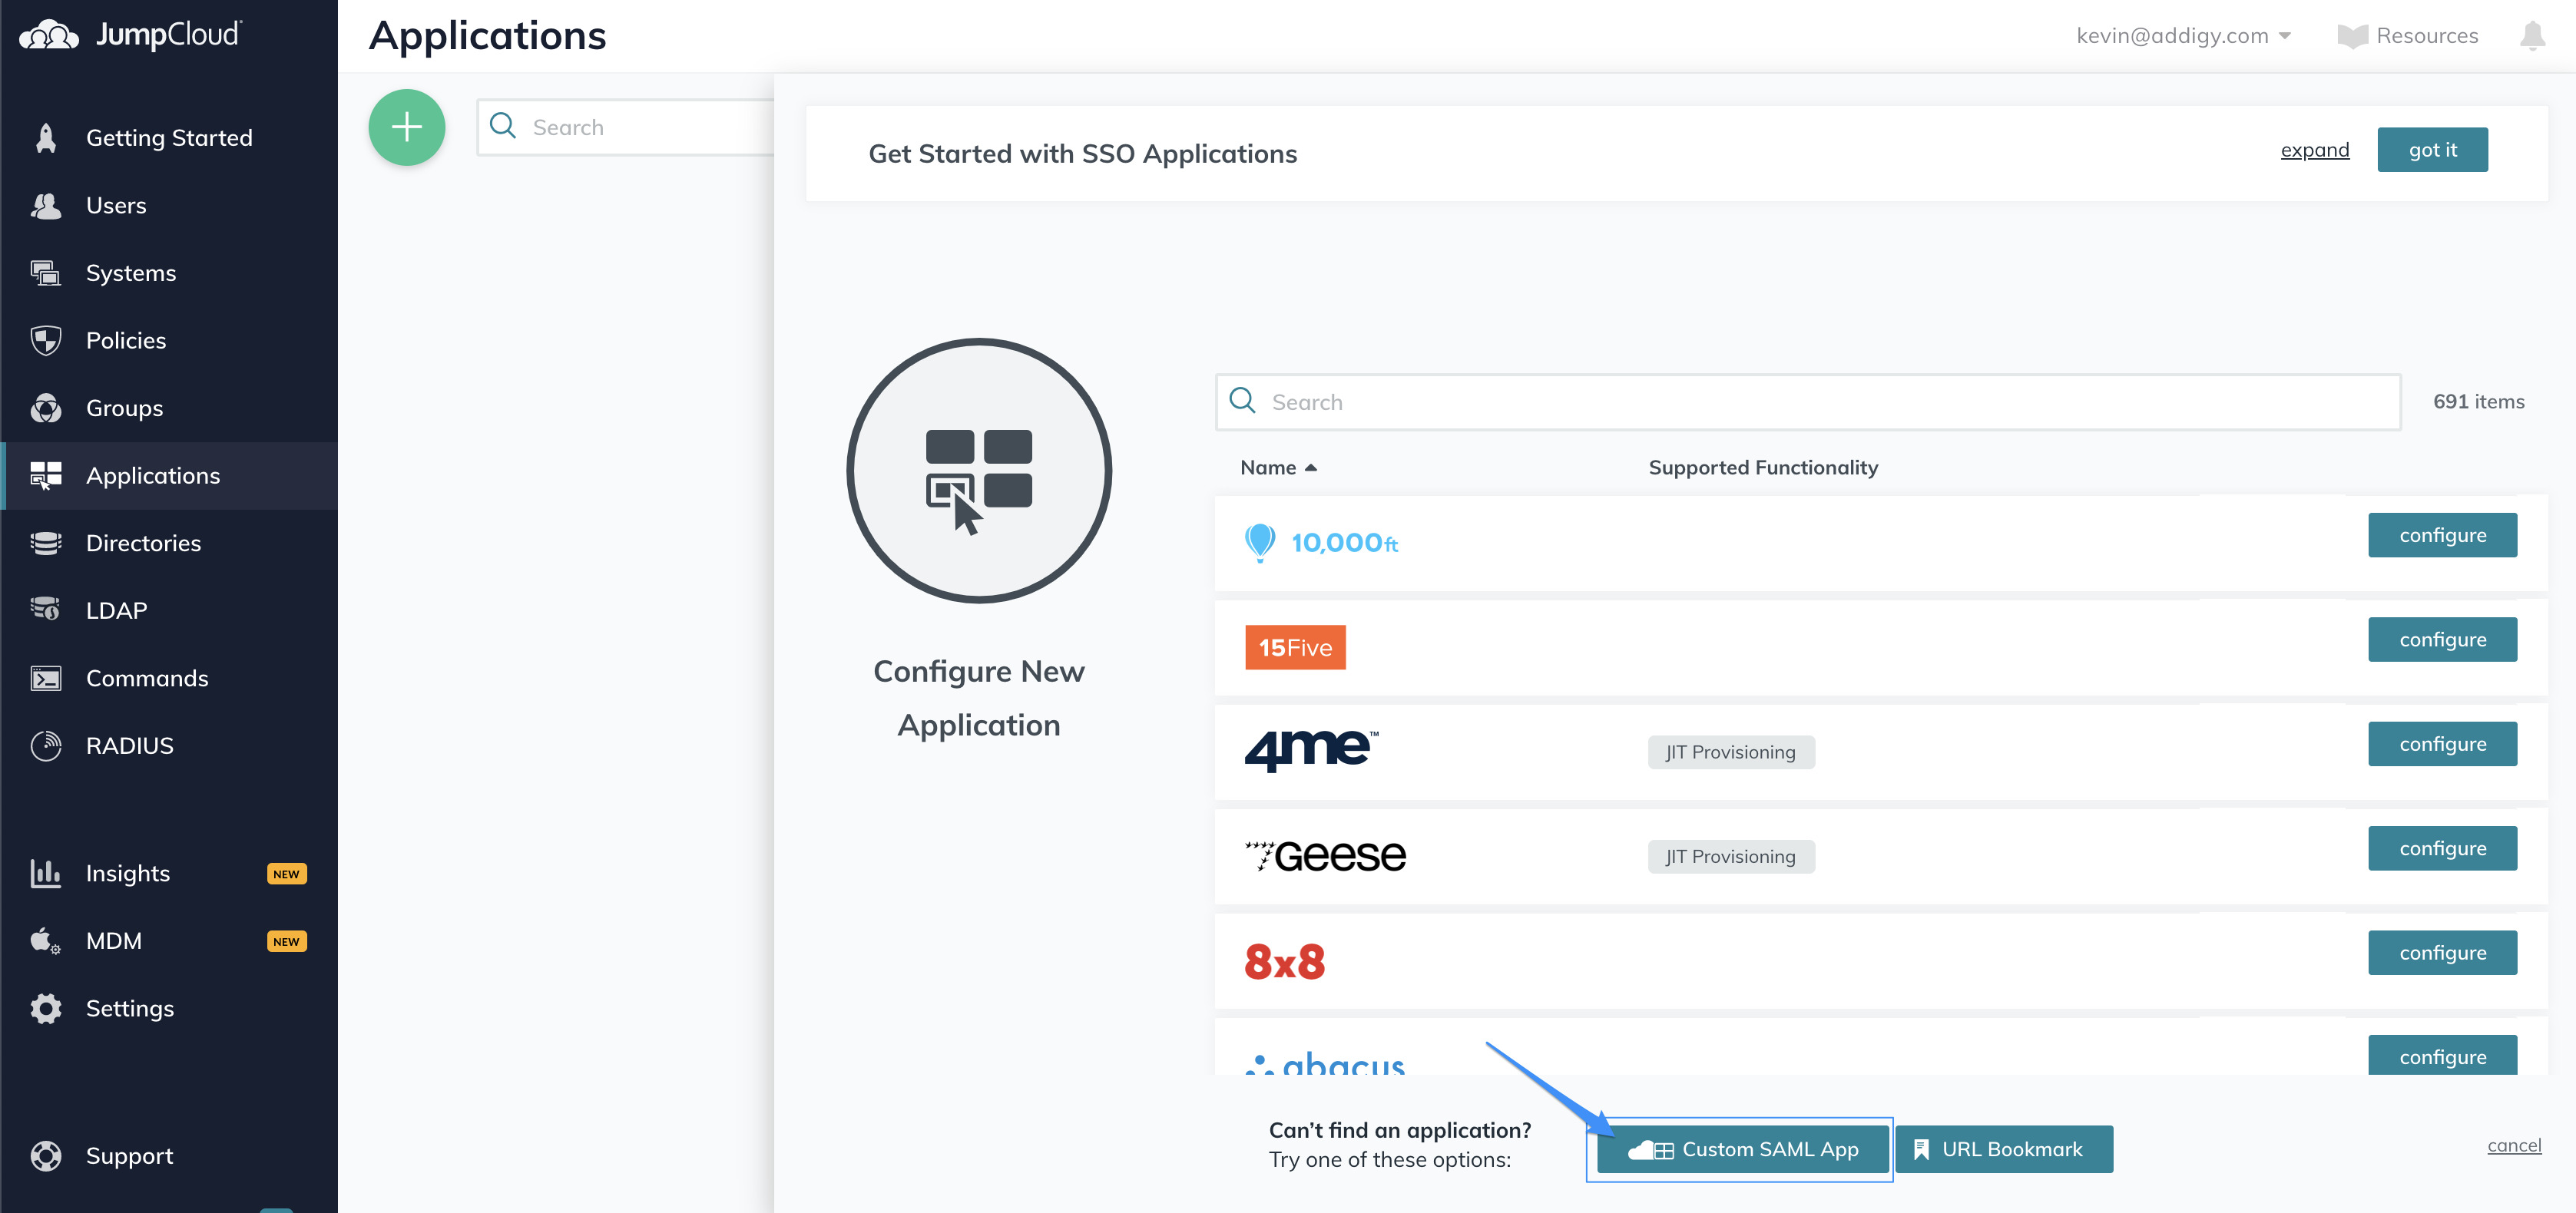Viewport: 2576px width, 1213px height.
Task: Sort list by Name column
Action: click(1278, 468)
